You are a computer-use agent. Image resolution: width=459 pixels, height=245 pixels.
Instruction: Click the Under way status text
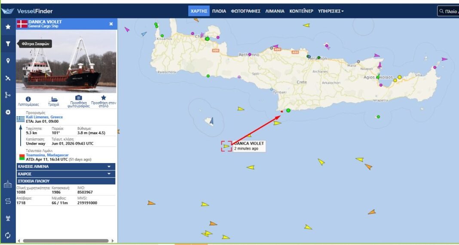point(35,144)
